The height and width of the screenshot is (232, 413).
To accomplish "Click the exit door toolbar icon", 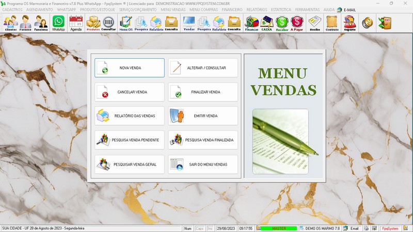I will [385, 23].
